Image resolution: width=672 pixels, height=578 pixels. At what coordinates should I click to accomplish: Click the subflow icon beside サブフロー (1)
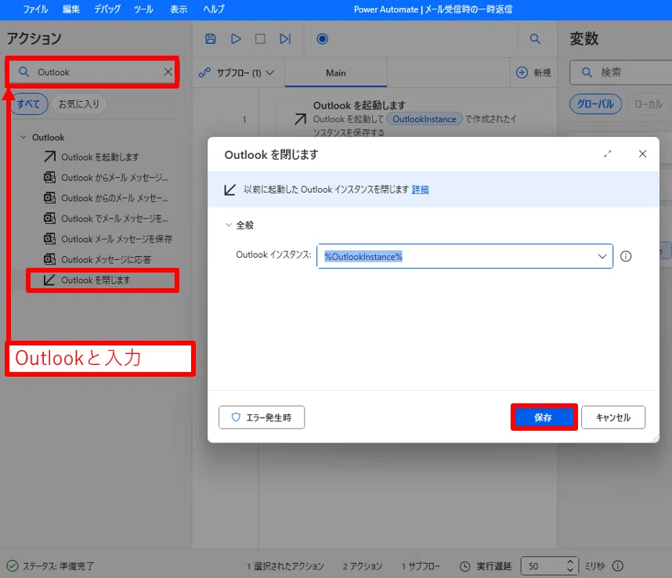205,73
